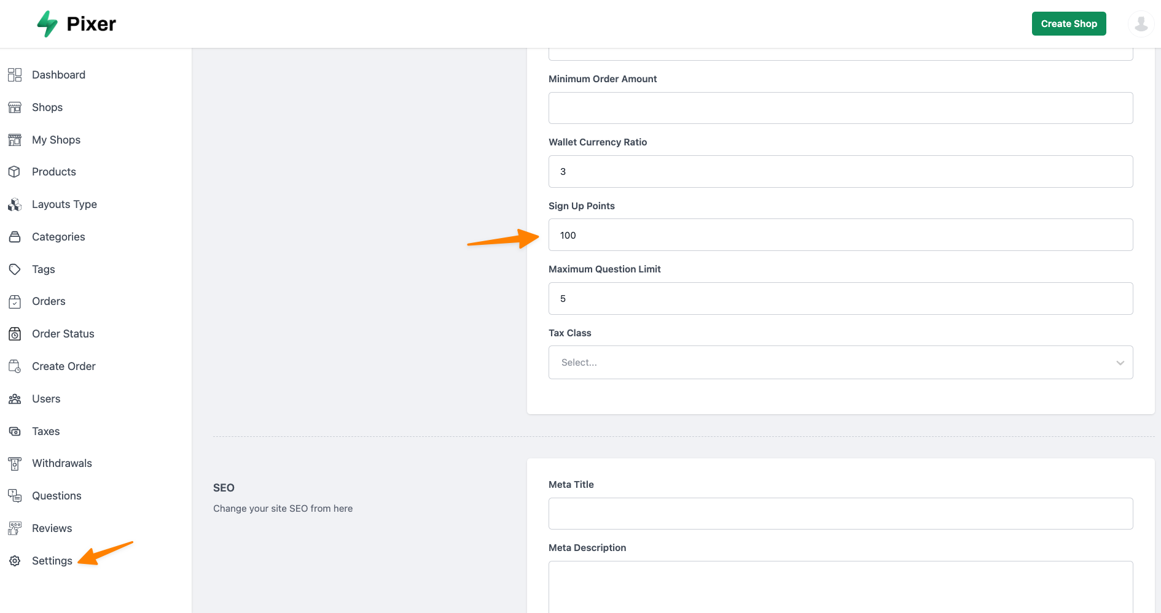Open Layouts Type section

coord(64,204)
